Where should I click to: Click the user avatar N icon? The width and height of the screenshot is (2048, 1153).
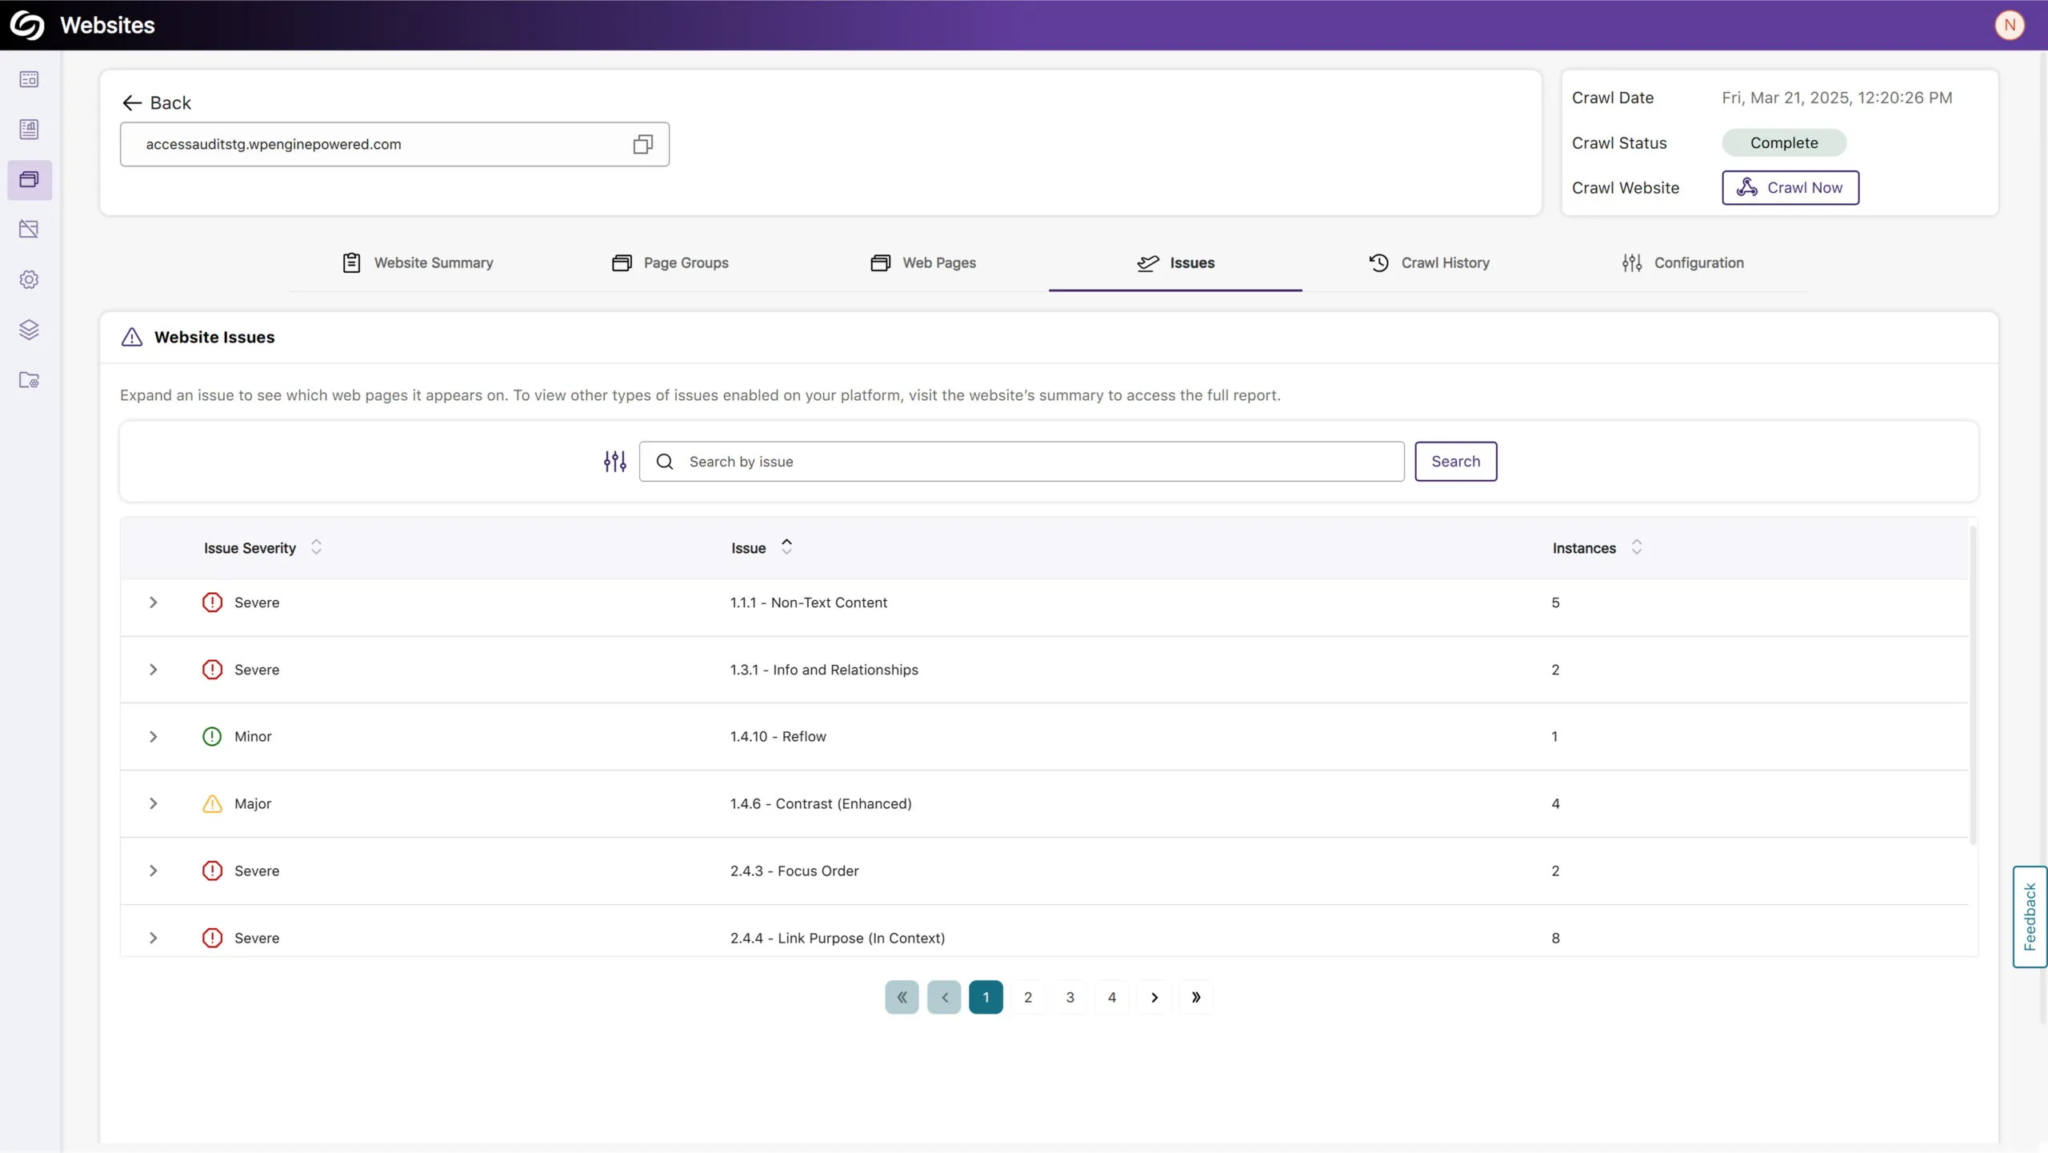pos(2009,25)
